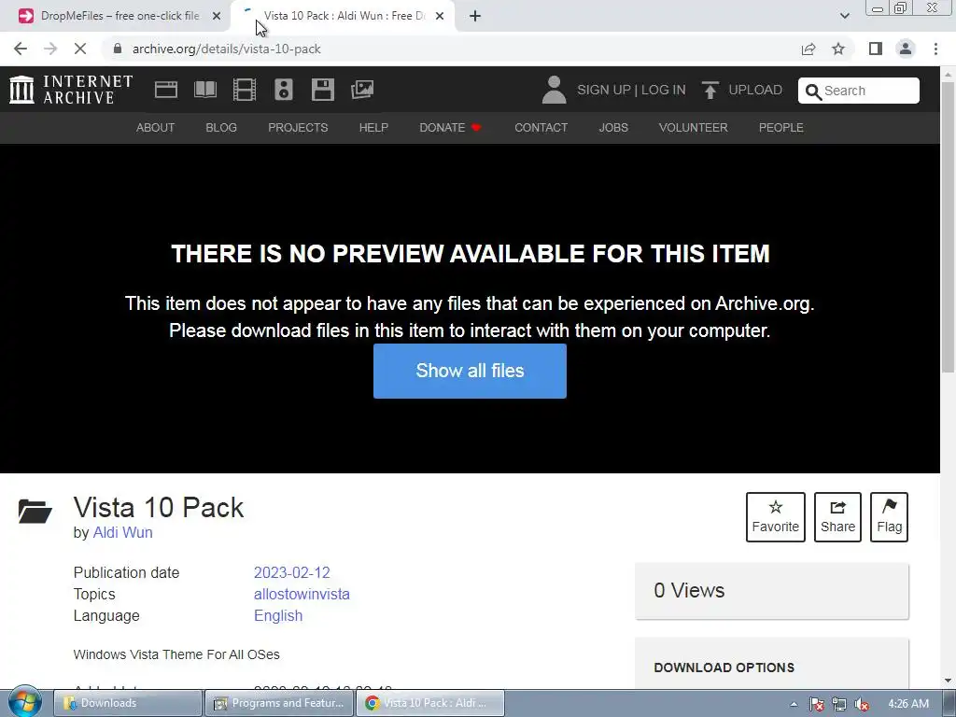The height and width of the screenshot is (717, 956).
Task: Bookmark this tab with the star
Action: [x=838, y=49]
